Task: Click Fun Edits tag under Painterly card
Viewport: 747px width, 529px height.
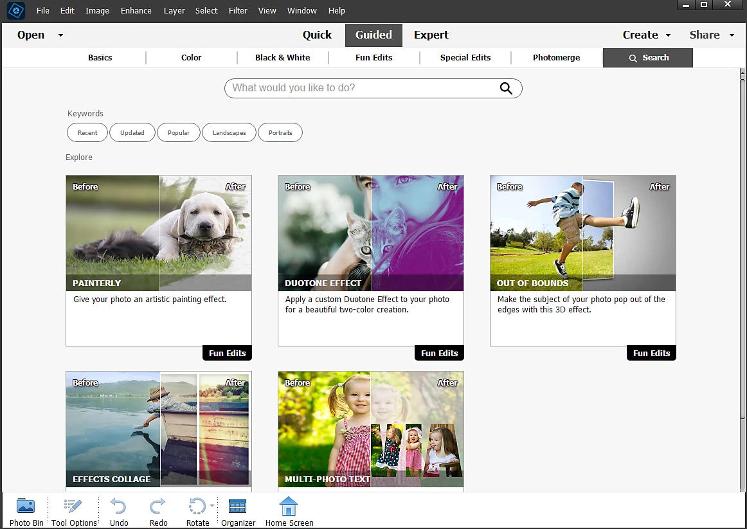Action: (x=227, y=353)
